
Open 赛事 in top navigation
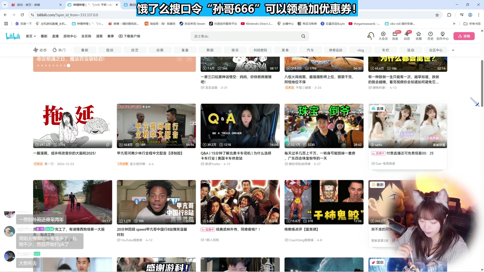110,36
